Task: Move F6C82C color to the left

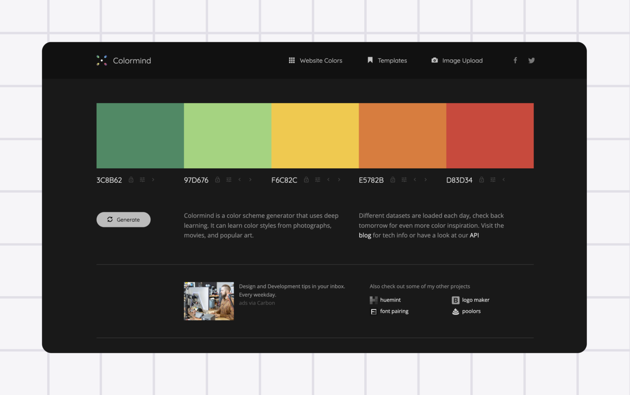Action: pyautogui.click(x=328, y=179)
